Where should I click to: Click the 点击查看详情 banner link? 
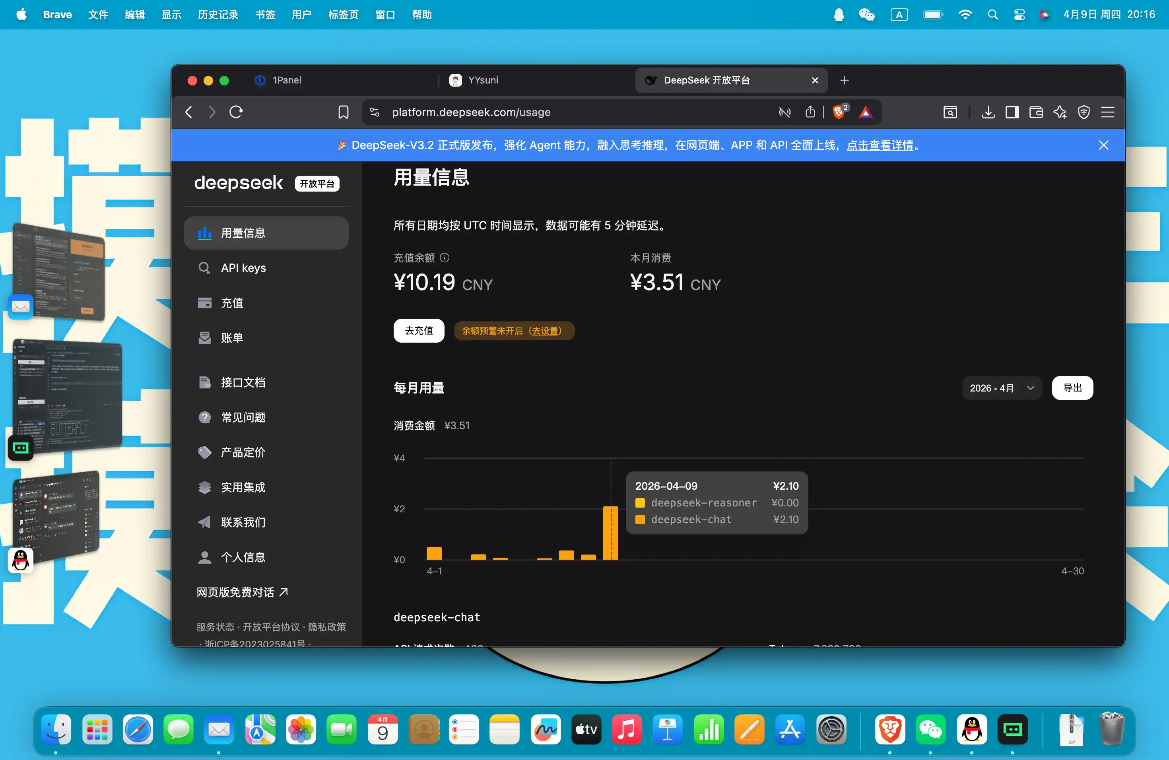click(880, 145)
